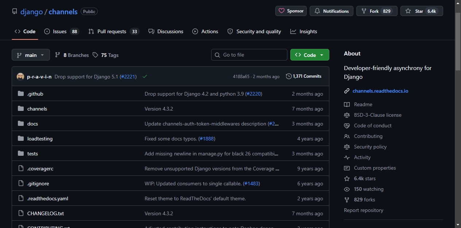Open the channels repository name link
461x228 pixels.
click(63, 12)
